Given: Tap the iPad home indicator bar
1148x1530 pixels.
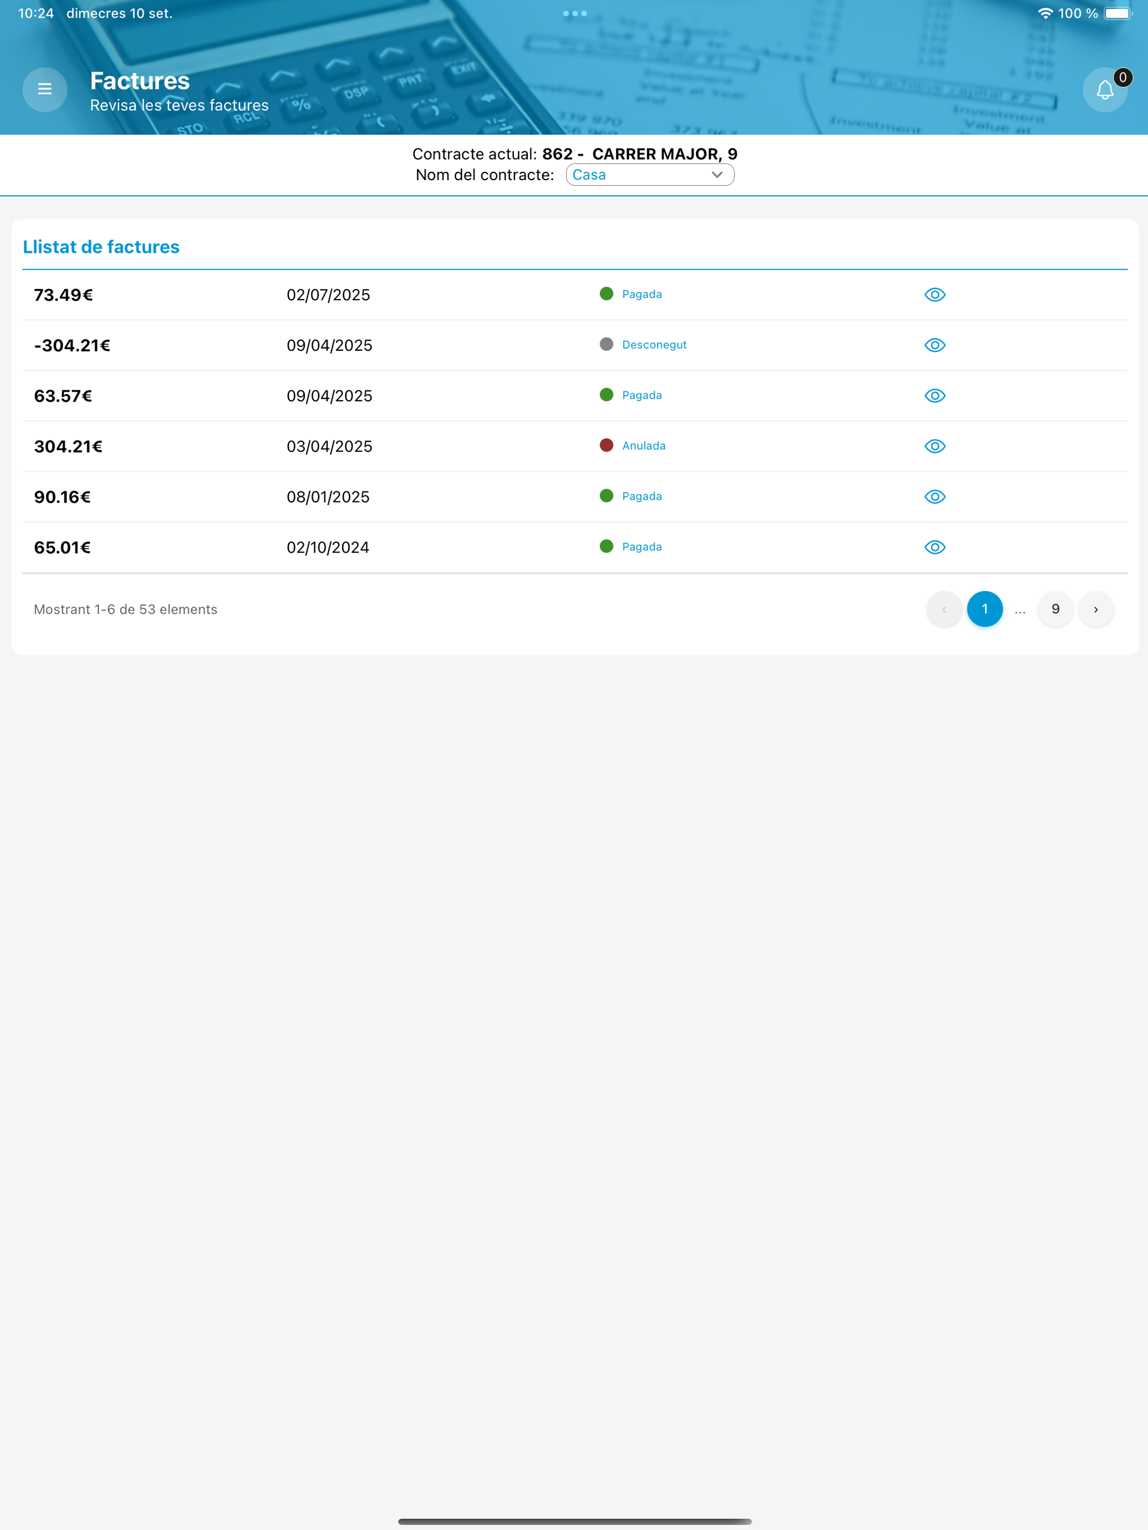Looking at the screenshot, I should (x=575, y=1521).
